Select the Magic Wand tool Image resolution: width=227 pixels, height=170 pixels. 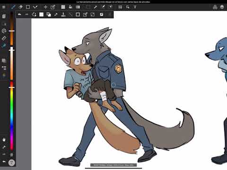coord(96,7)
